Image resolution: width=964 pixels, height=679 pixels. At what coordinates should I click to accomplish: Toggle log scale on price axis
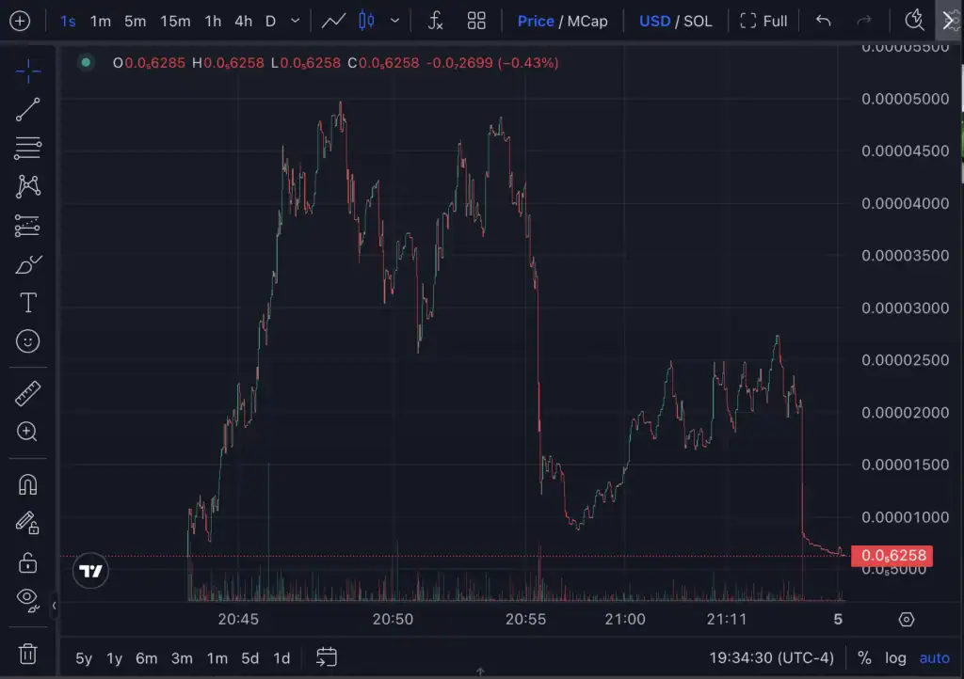895,658
